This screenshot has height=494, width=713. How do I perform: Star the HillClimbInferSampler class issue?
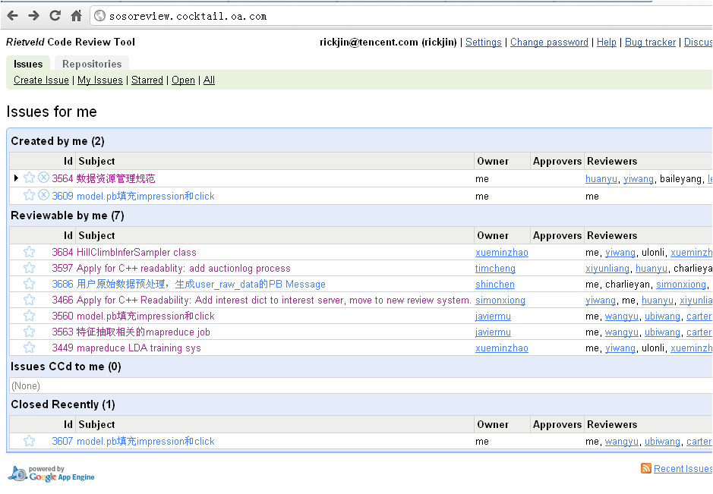pyautogui.click(x=29, y=252)
